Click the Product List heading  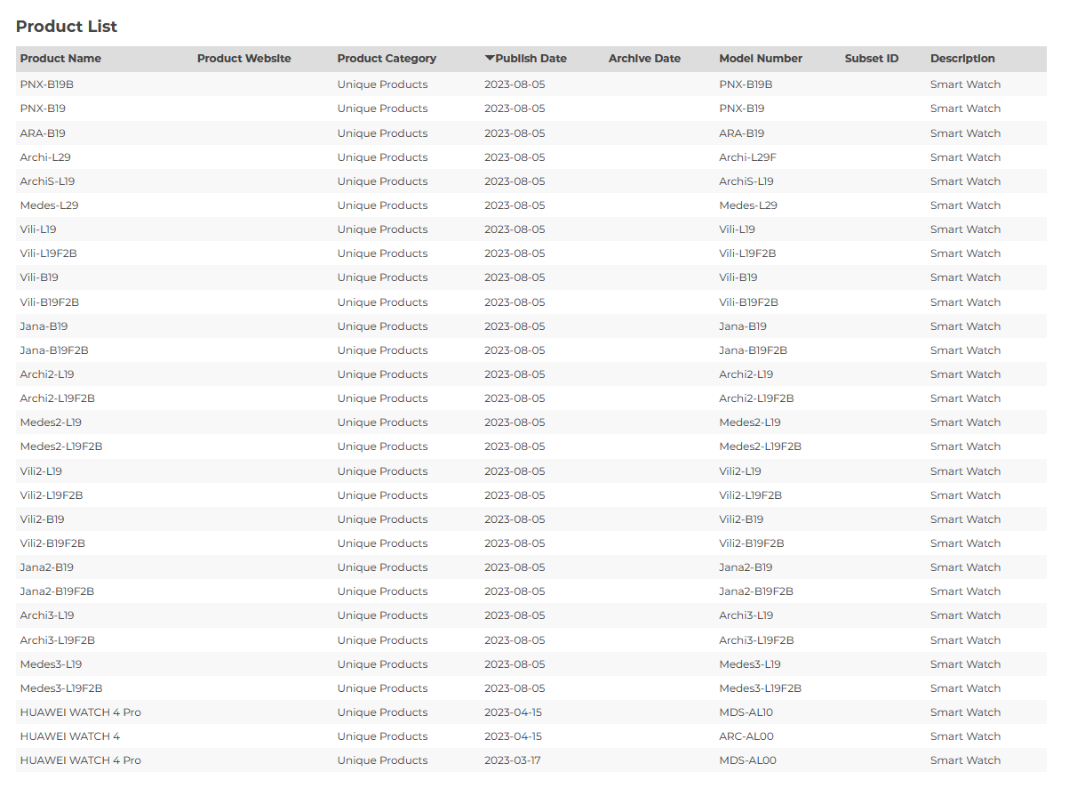coord(67,27)
